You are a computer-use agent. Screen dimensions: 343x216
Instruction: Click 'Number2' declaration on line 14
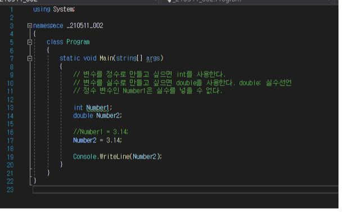pos(108,115)
